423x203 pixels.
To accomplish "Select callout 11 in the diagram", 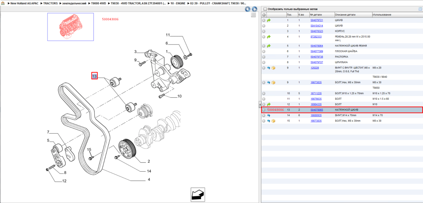I will pos(168,35).
